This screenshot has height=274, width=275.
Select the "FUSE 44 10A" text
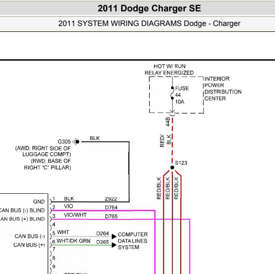pos(182,95)
